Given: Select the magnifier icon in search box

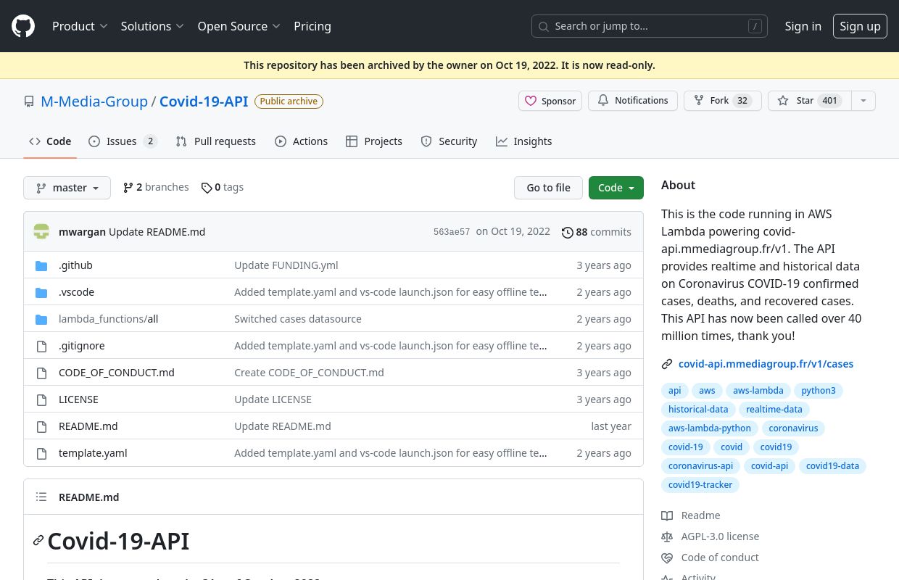Looking at the screenshot, I should [544, 26].
